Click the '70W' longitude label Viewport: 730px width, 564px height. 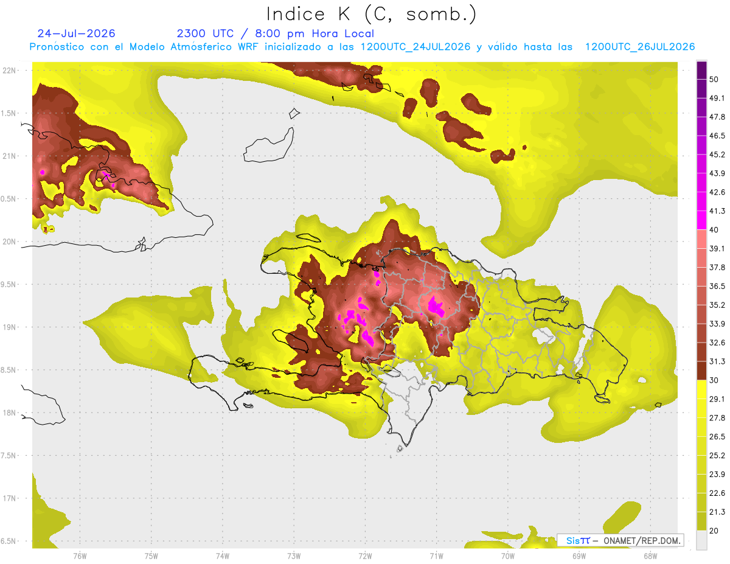(508, 555)
